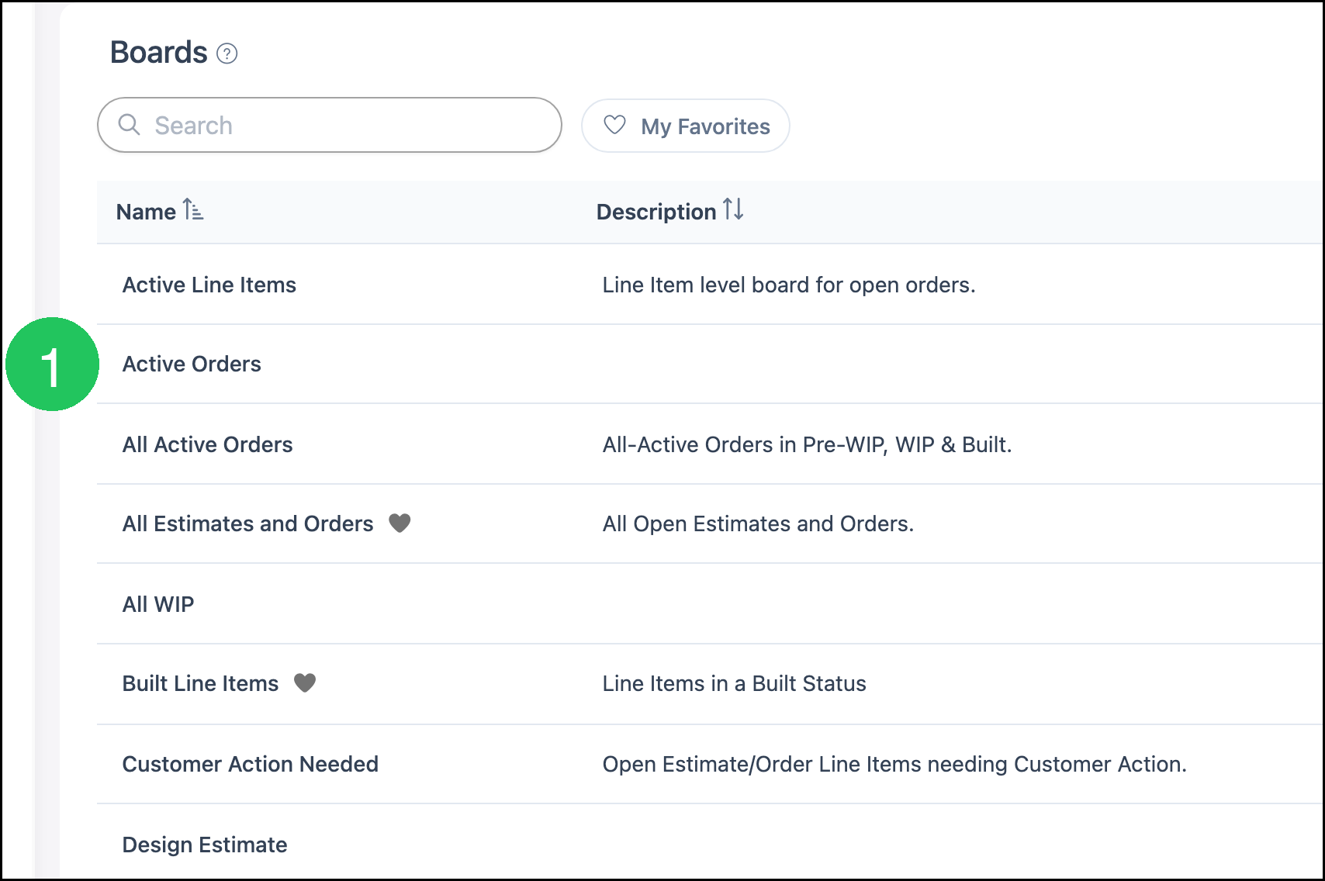1325x881 pixels.
Task: Click 'All Open Estimates and Orders.' description
Action: pyautogui.click(x=758, y=523)
